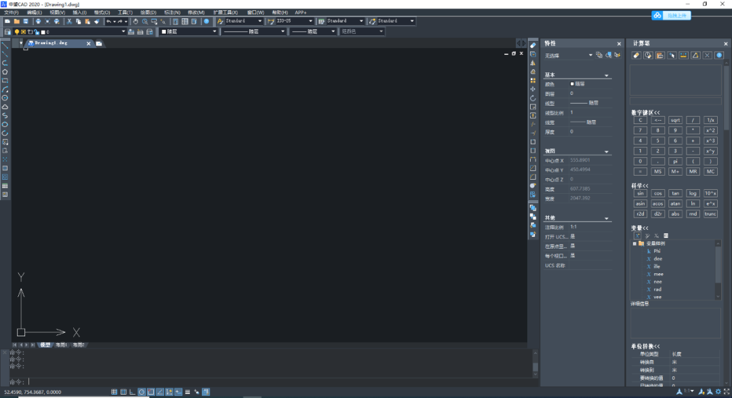Click the Print icon in top toolbar
The width and height of the screenshot is (732, 398).
click(38, 22)
